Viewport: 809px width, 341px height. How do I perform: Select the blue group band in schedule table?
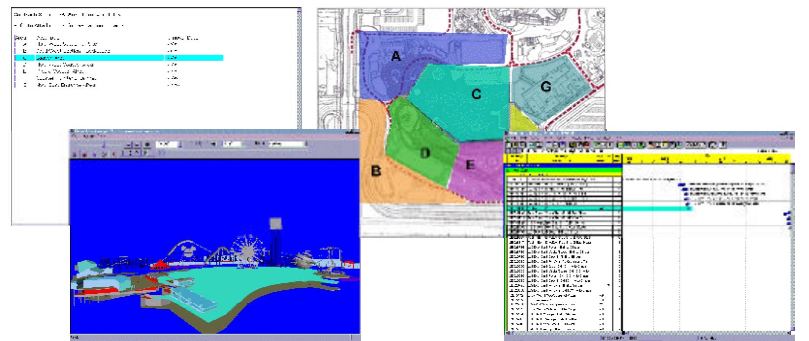tap(563, 165)
